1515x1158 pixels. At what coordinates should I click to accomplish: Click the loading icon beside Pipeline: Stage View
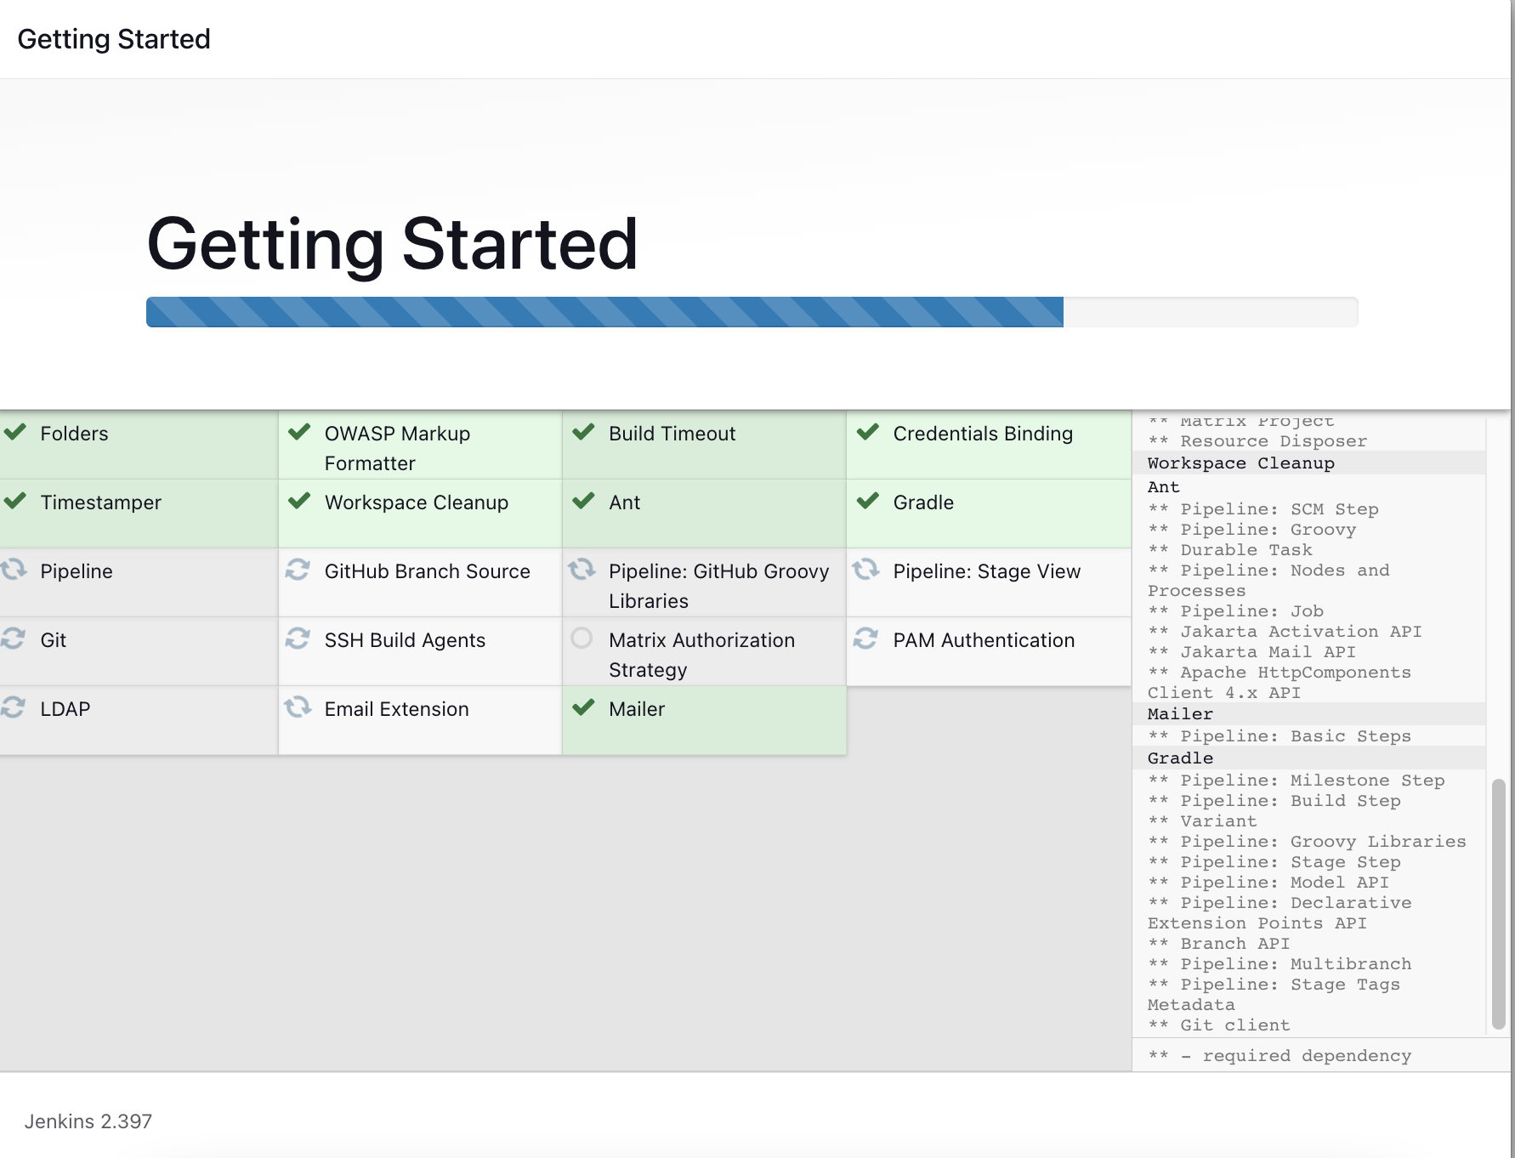[x=866, y=570]
